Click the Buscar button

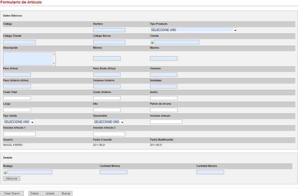tap(66, 193)
